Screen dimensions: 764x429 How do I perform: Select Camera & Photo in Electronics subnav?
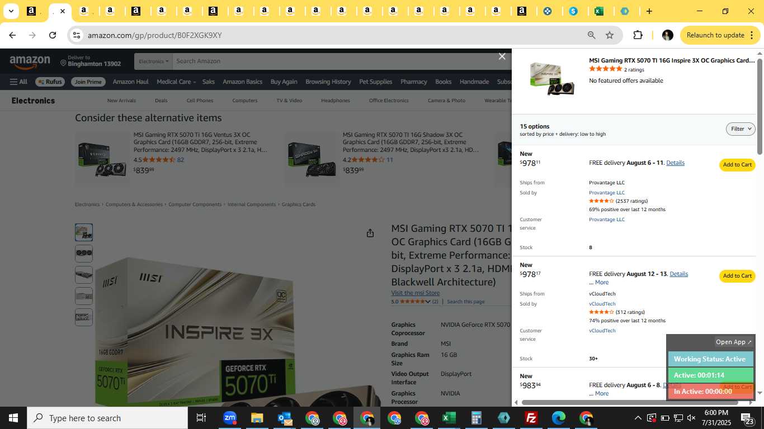[446, 101]
